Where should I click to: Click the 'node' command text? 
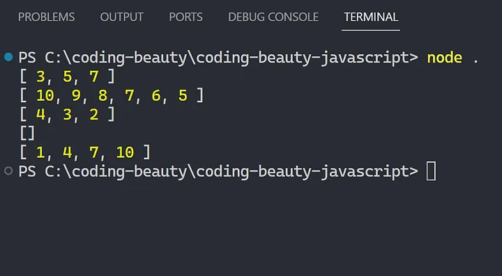444,58
